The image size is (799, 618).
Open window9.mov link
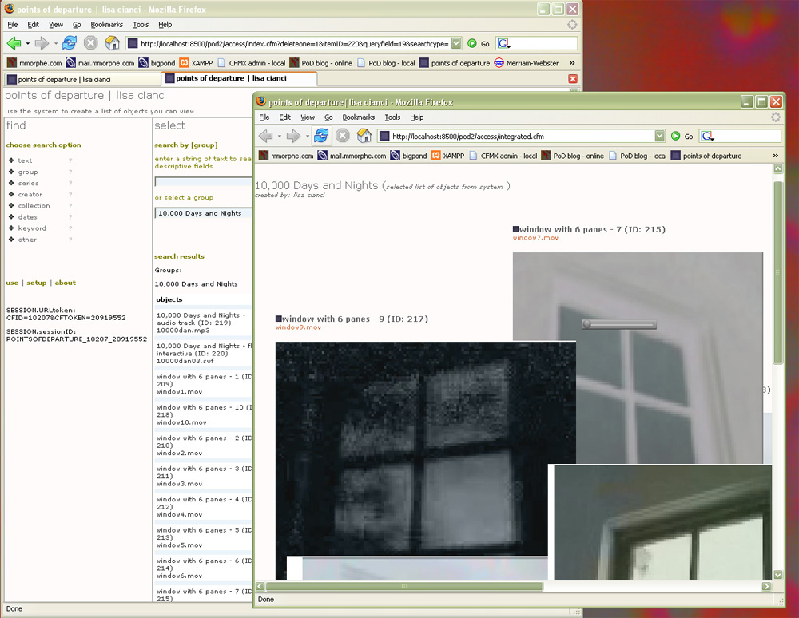[x=298, y=327]
